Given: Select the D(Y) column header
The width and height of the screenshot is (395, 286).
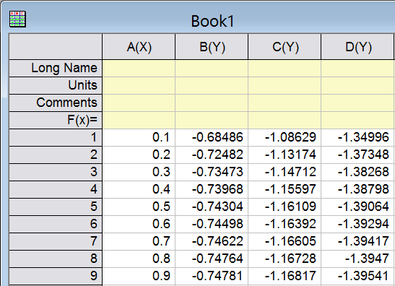Looking at the screenshot, I should pos(357,47).
